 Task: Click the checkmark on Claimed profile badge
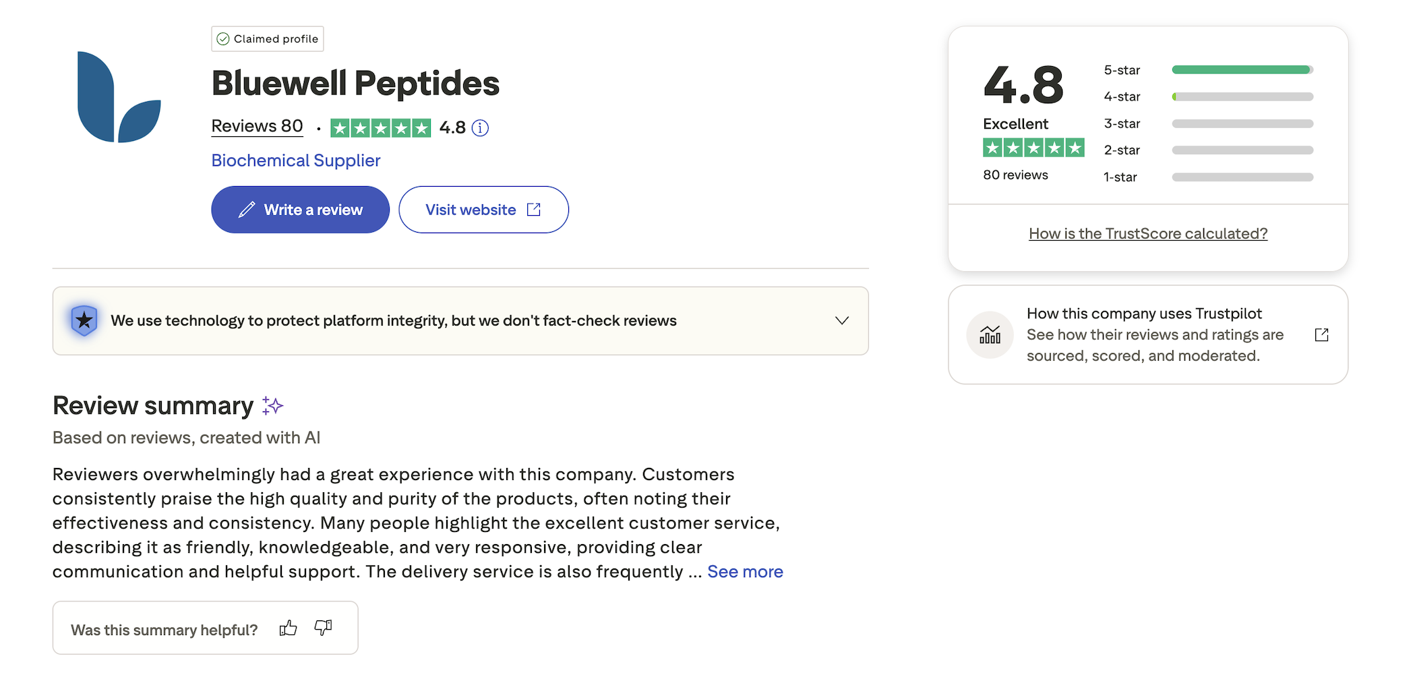coord(223,38)
